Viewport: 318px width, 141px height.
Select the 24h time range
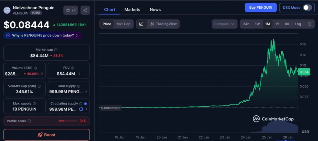coord(246,24)
